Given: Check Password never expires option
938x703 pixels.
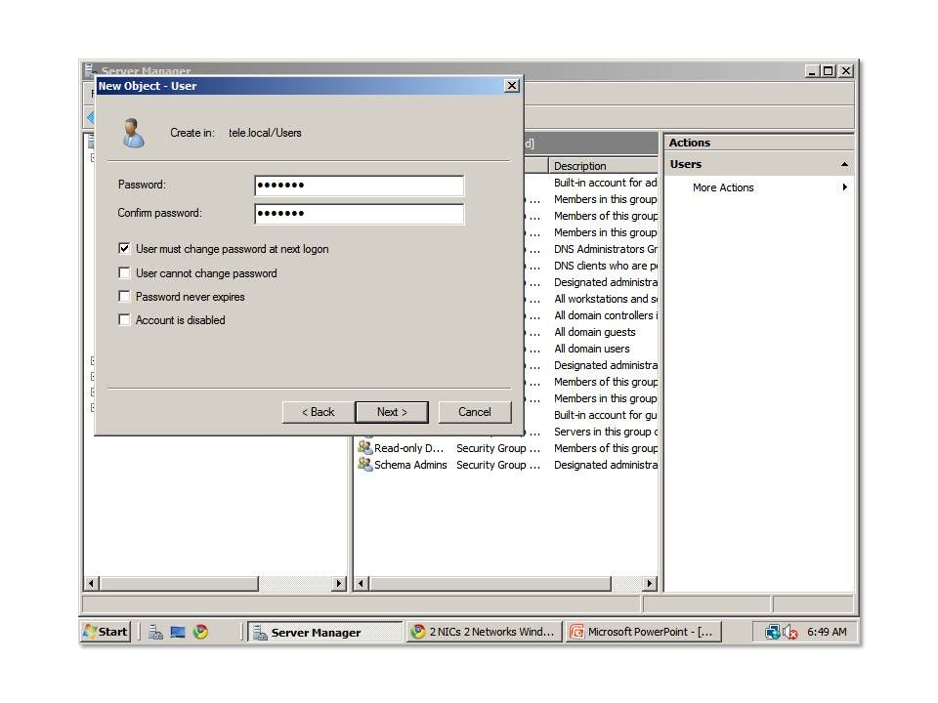Looking at the screenshot, I should click(124, 297).
